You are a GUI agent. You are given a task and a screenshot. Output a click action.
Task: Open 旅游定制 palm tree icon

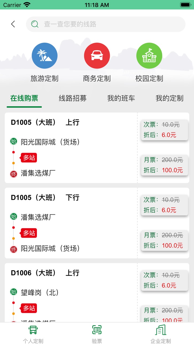pos(45,56)
